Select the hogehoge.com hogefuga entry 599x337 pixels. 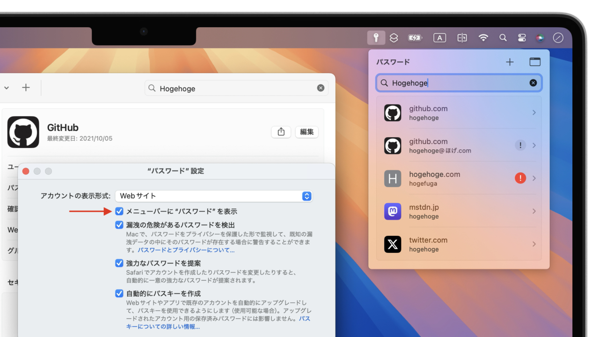[459, 178]
